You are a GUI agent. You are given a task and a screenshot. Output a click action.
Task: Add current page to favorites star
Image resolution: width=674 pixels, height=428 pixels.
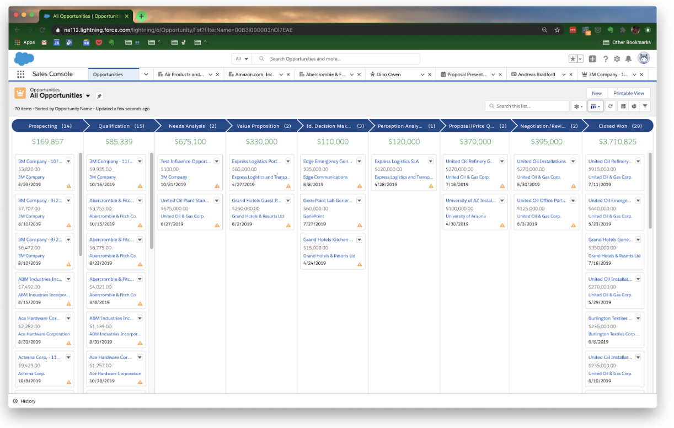pos(573,59)
